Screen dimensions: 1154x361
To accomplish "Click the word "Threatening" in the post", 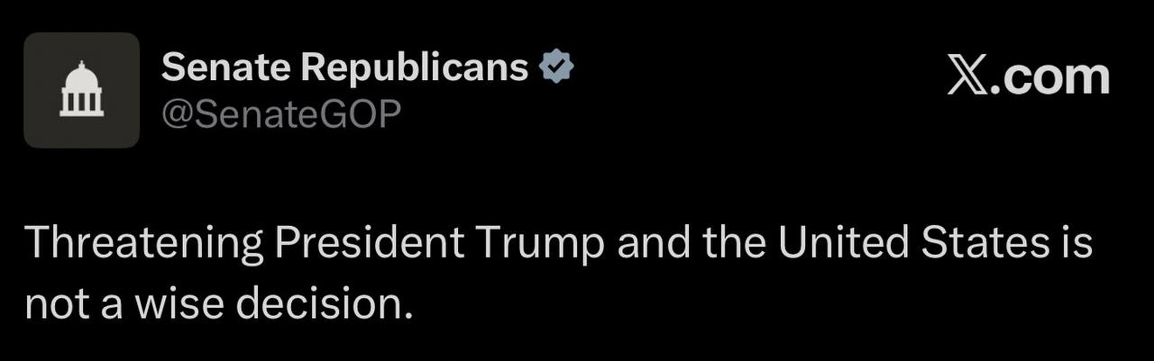I will [x=143, y=243].
